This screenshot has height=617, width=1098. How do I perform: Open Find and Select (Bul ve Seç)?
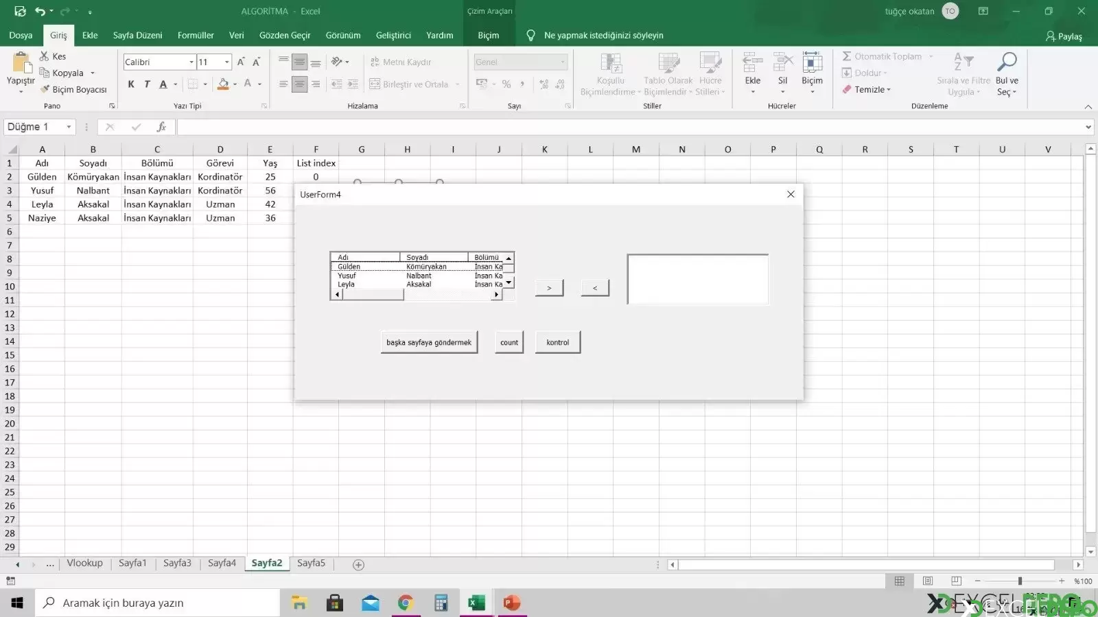pos(1007,74)
